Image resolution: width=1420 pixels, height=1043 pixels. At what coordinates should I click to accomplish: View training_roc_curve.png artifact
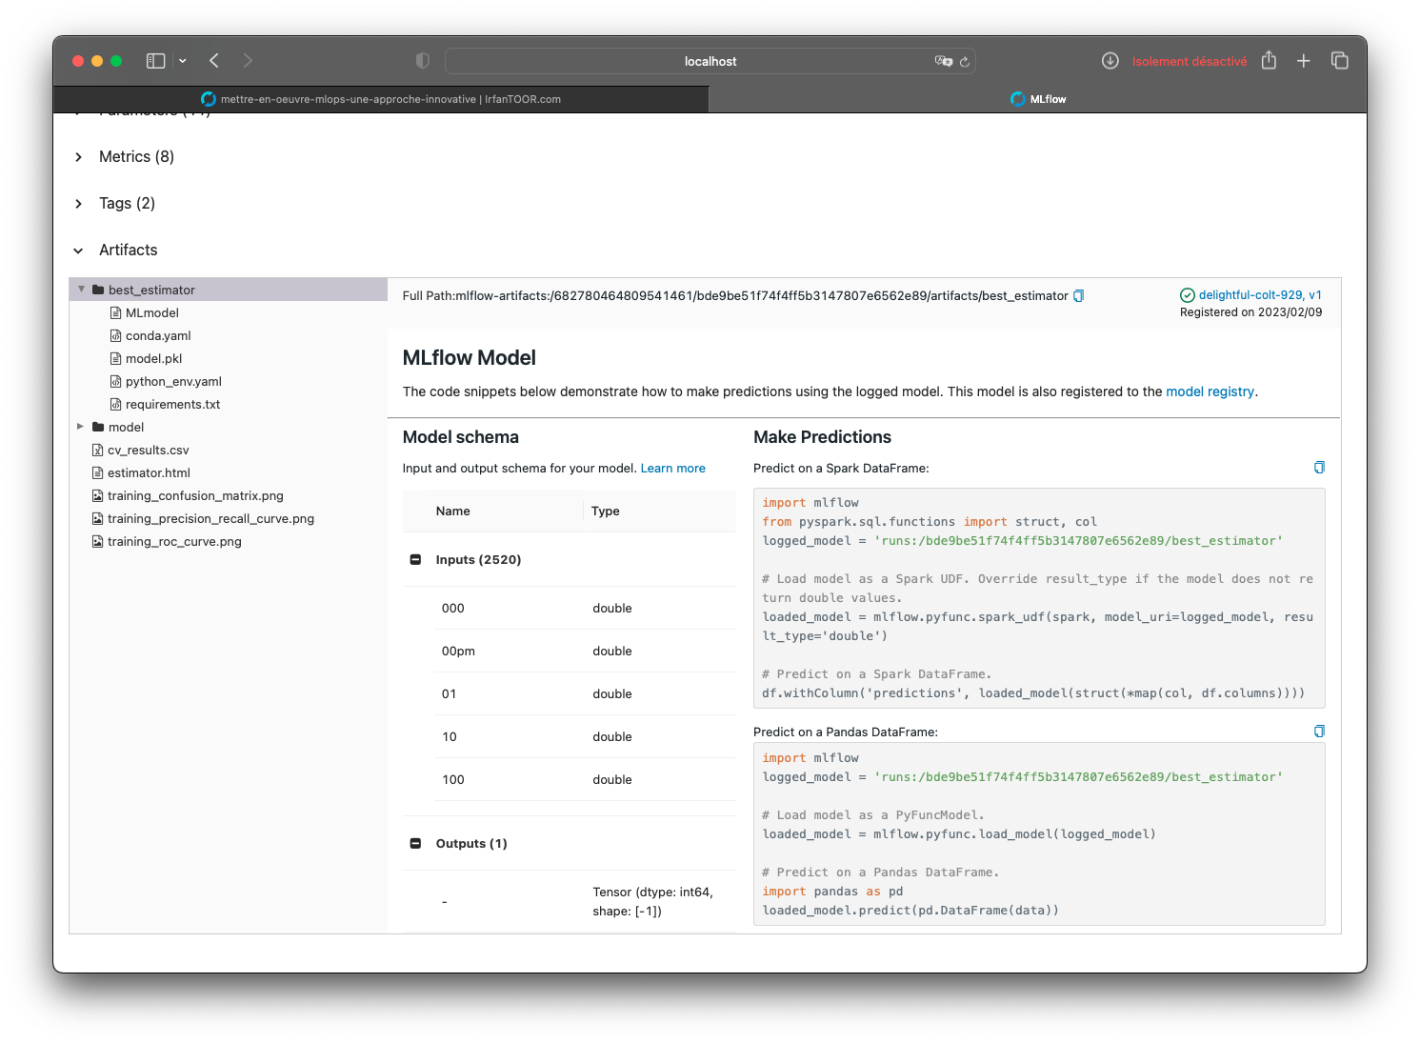click(x=174, y=541)
